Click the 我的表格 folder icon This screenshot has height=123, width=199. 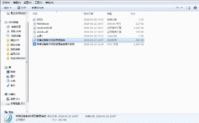click(x=8, y=49)
